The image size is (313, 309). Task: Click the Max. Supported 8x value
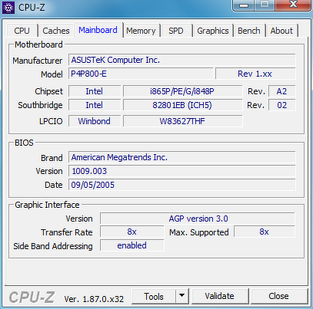tap(265, 232)
